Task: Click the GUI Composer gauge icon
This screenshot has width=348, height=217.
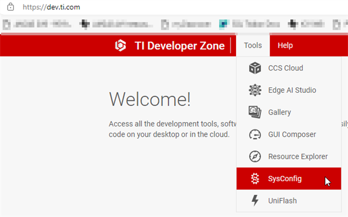Action: pos(255,134)
